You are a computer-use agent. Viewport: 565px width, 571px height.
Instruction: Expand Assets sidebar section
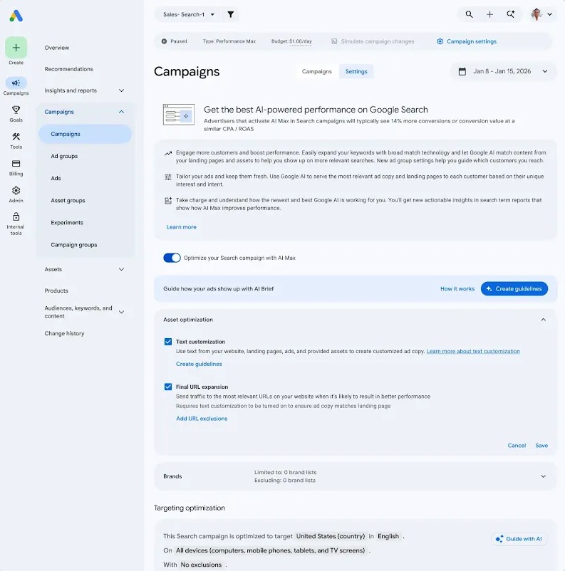pyautogui.click(x=121, y=269)
